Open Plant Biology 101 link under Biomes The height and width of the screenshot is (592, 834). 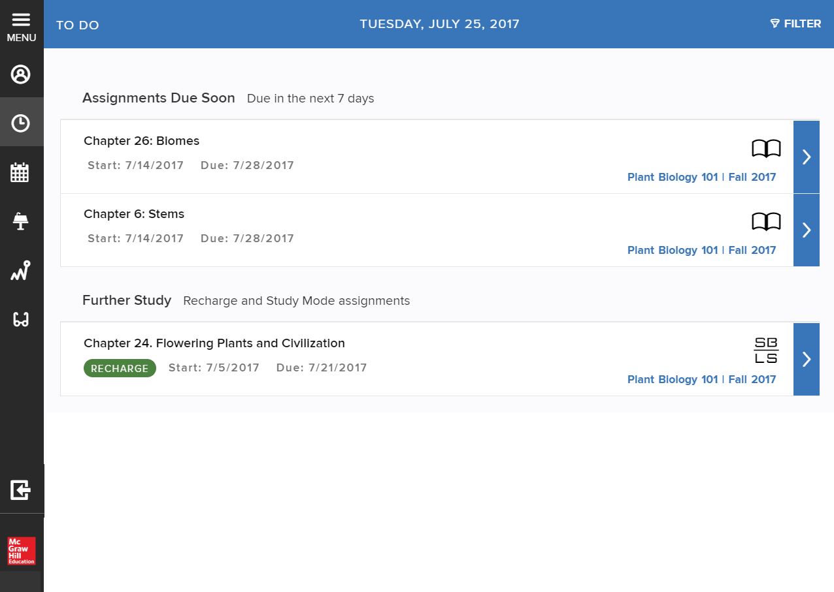pos(701,177)
